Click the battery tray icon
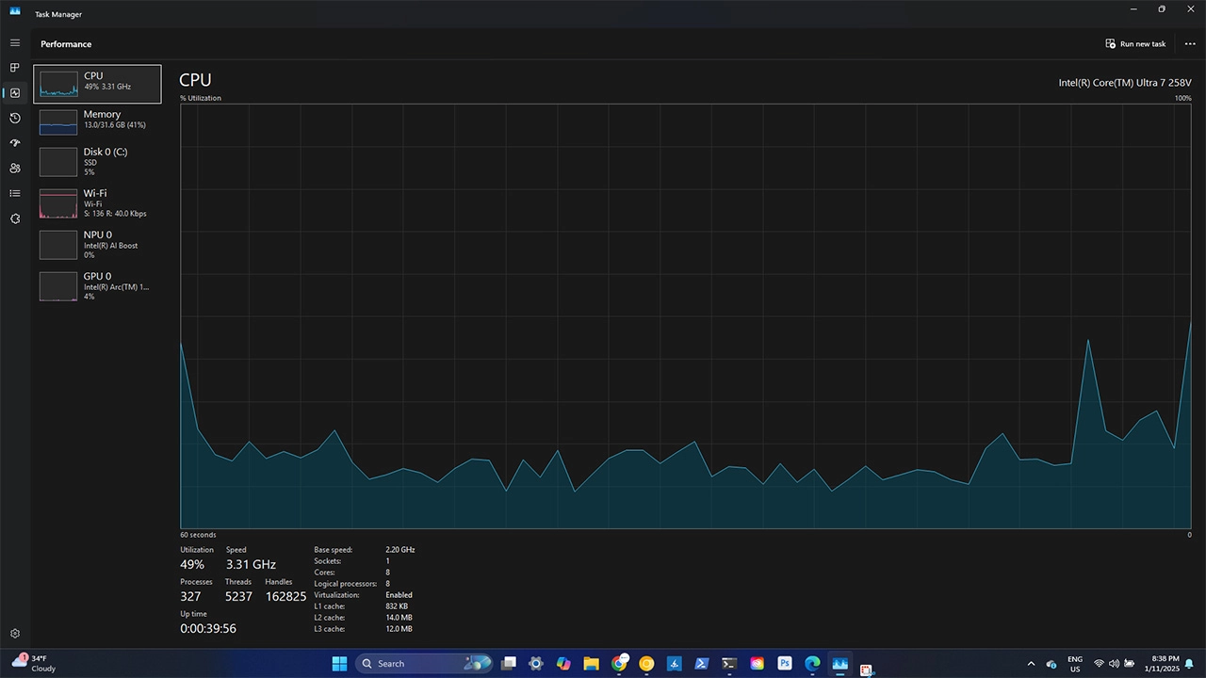 1130,664
